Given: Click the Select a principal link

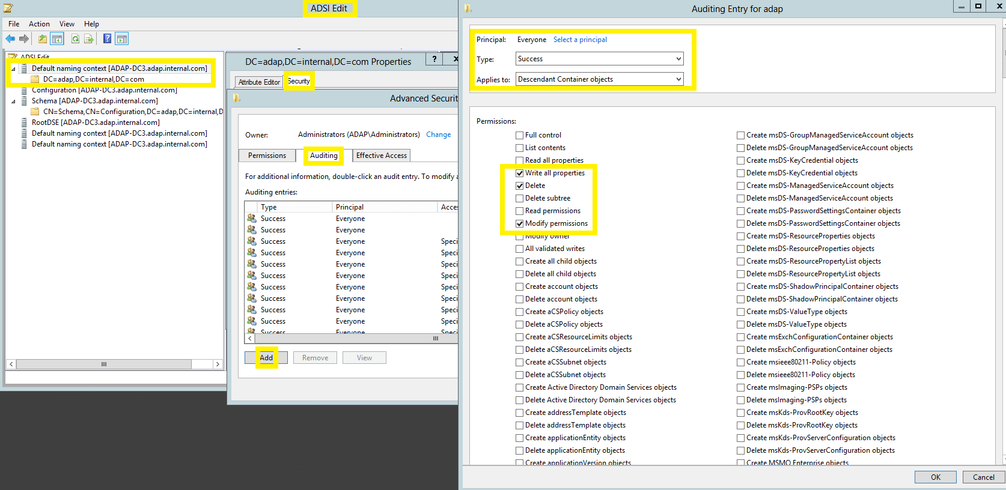Looking at the screenshot, I should 580,40.
